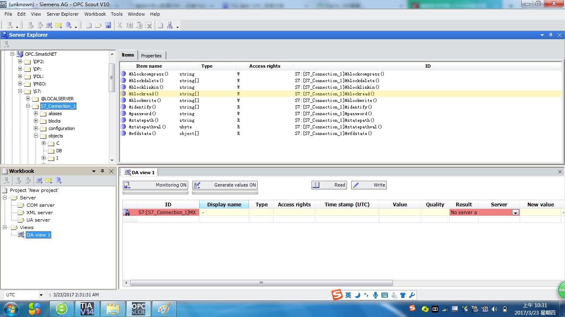Click the Write button
The height and width of the screenshot is (317, 565).
click(x=369, y=185)
